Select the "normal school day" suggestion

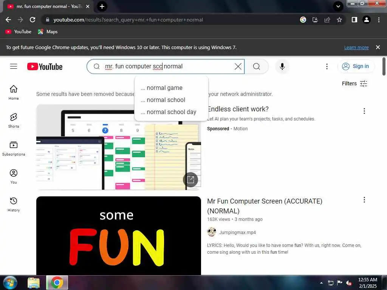point(171,112)
